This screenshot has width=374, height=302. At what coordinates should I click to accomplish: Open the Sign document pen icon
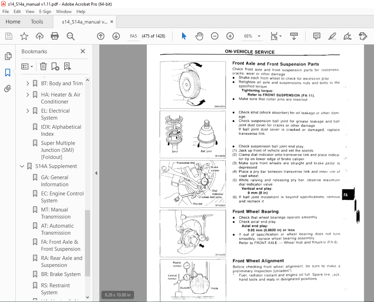tap(347, 36)
